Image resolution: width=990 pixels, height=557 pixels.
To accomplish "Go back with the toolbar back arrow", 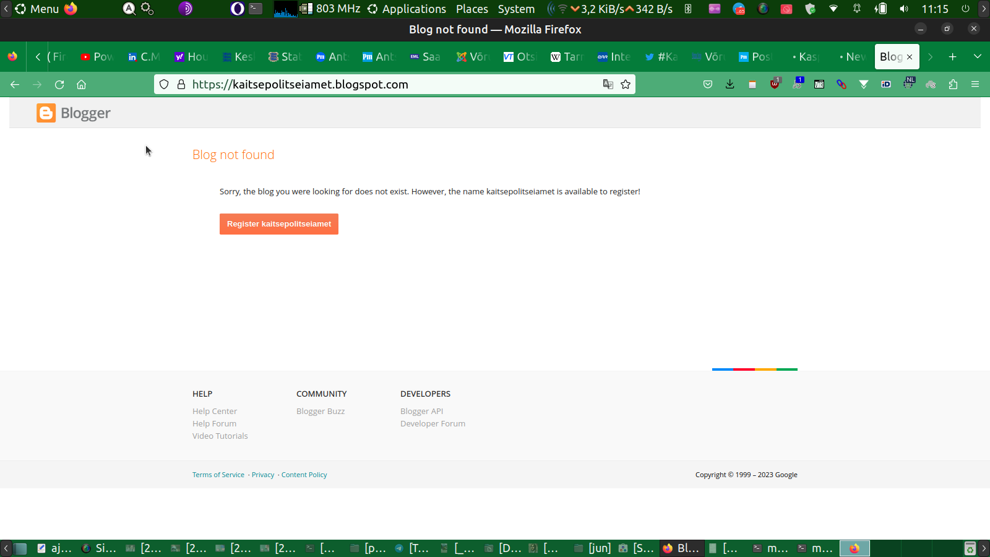I will pyautogui.click(x=15, y=84).
